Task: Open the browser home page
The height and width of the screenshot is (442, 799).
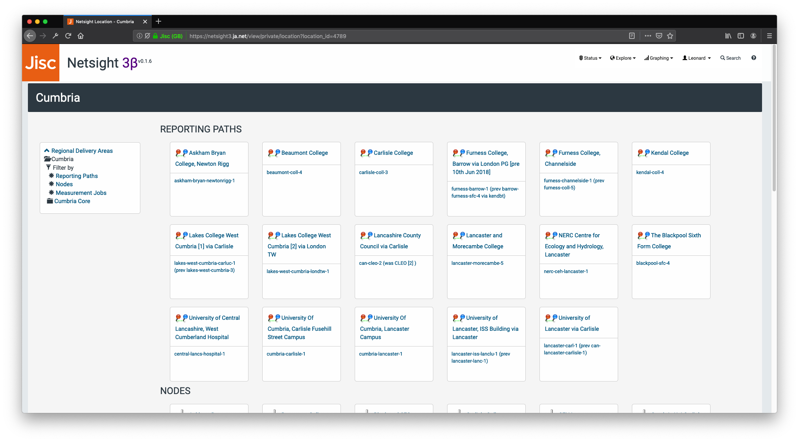Action: tap(81, 36)
